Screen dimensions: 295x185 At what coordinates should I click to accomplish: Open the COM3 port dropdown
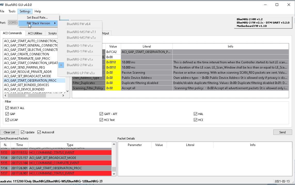(x=13, y=22)
